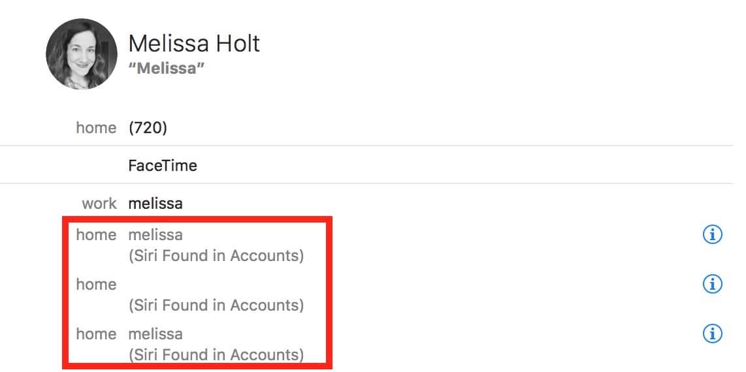Click the last home label in the Siri section

(x=96, y=333)
